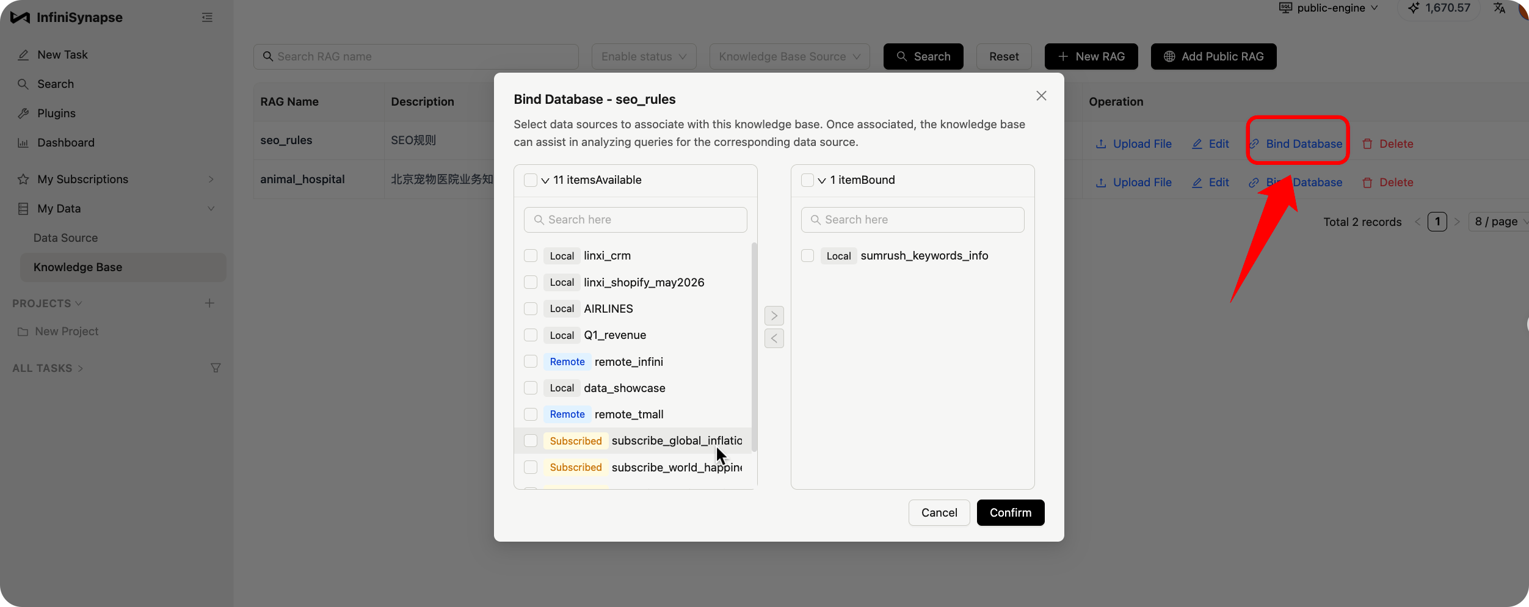Close the Bind Database dialog

[1041, 96]
